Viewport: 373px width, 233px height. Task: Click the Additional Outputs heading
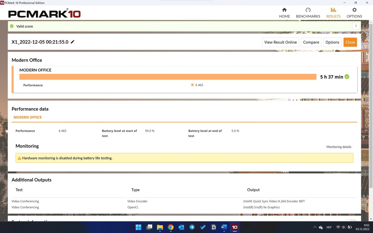click(x=31, y=180)
